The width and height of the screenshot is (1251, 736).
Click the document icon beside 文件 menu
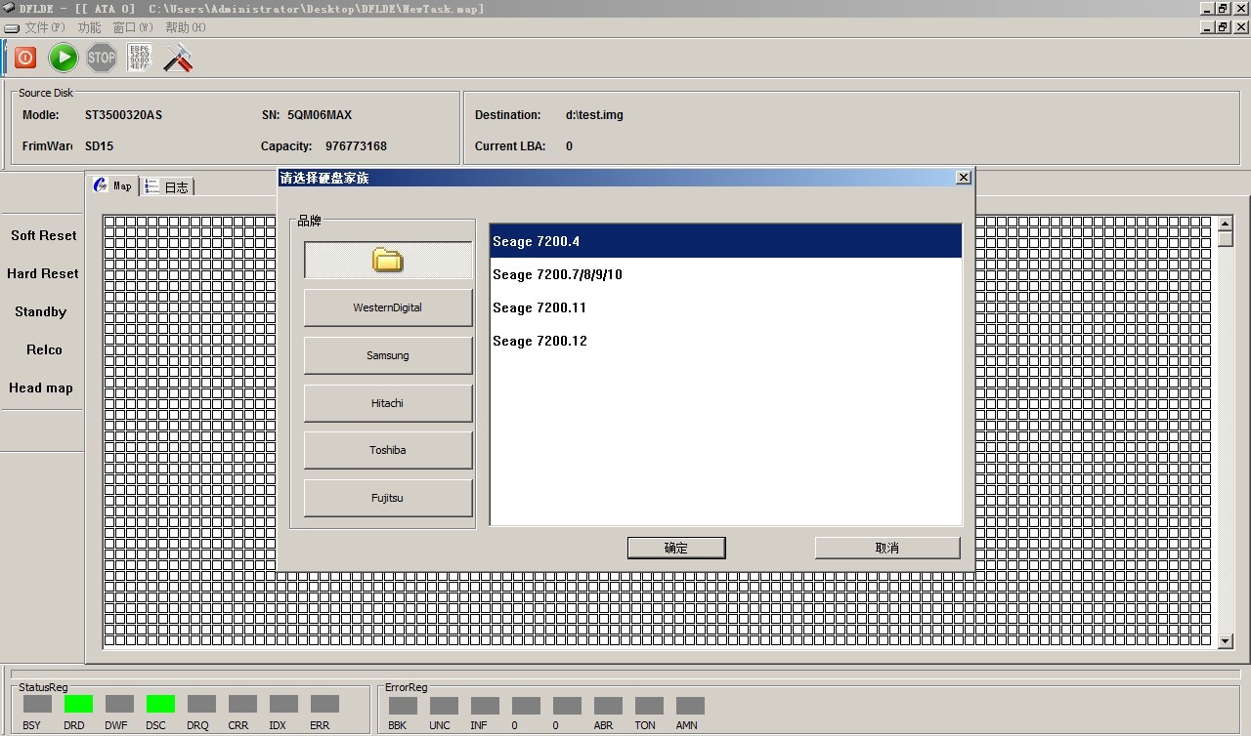pyautogui.click(x=12, y=28)
